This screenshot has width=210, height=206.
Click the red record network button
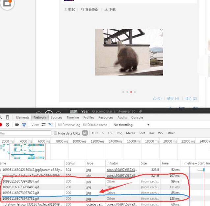[x=1, y=125]
